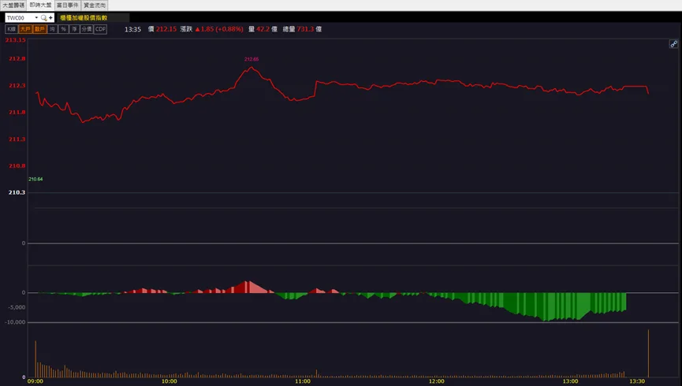Toggle the % percent display button
The image size is (682, 386).
(x=64, y=29)
